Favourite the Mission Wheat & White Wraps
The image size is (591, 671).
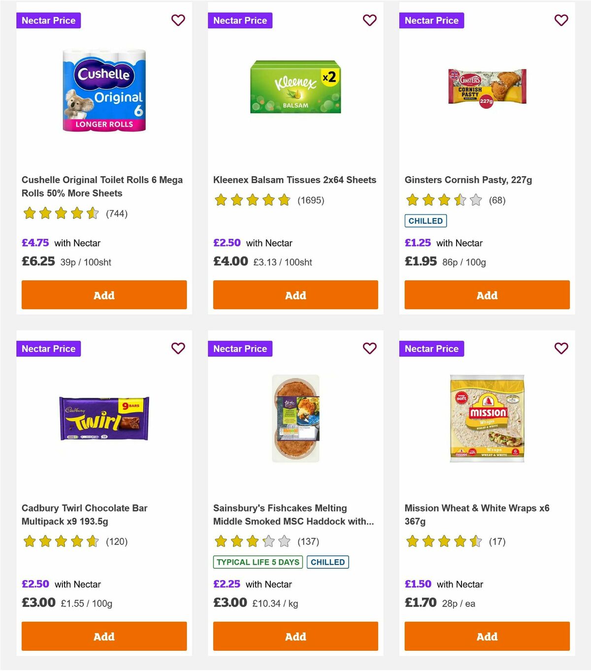coord(561,348)
